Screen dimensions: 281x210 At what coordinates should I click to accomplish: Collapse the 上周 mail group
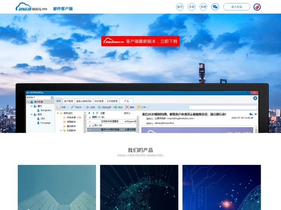(90, 126)
